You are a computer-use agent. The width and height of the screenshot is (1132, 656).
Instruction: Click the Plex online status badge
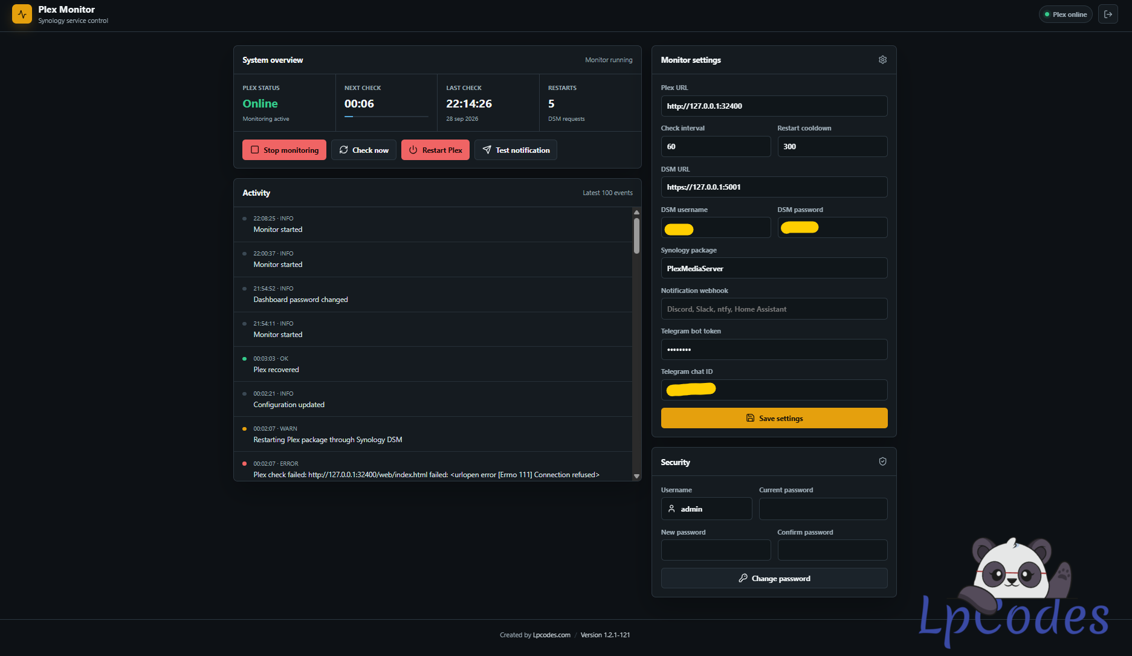click(x=1066, y=14)
